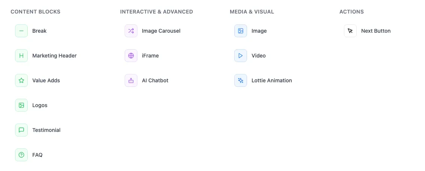The image size is (425, 171).
Task: Click the Video play triangle icon
Action: [240, 56]
